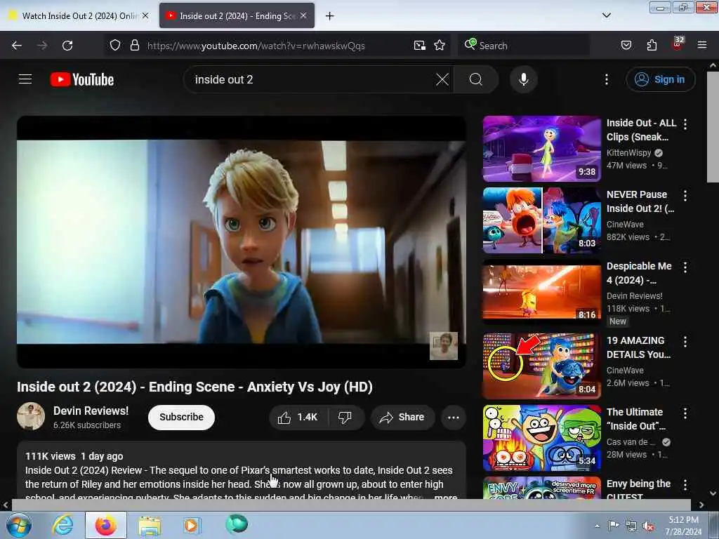This screenshot has height=539, width=719.
Task: Open options menu for Inside Out ALL Clips
Action: click(x=685, y=124)
